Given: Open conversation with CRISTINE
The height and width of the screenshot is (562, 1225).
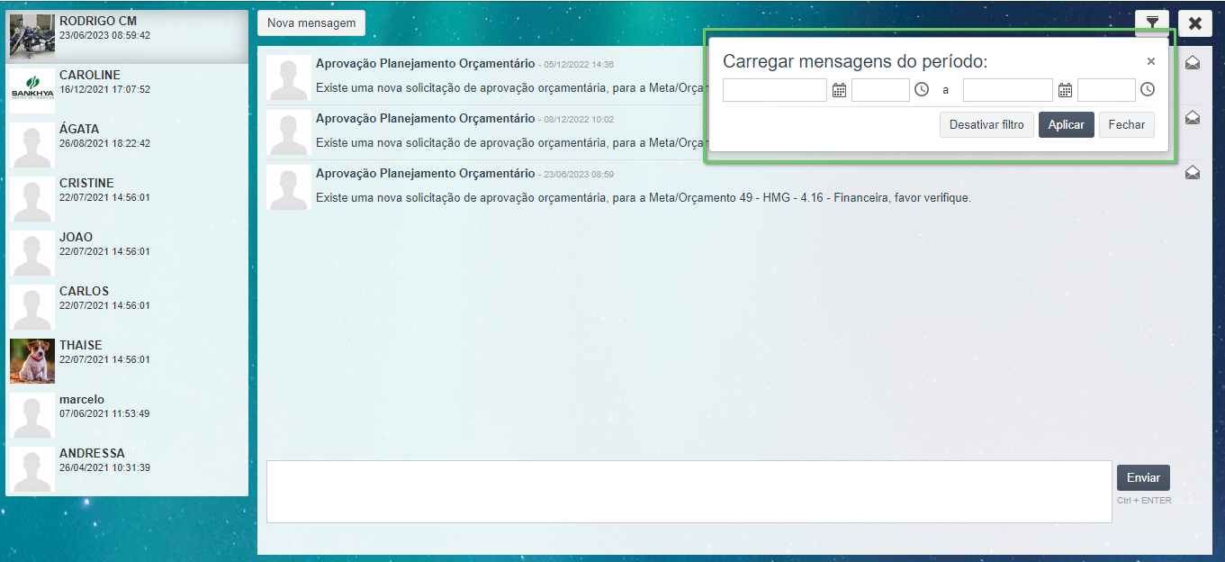Looking at the screenshot, I should [x=127, y=199].
